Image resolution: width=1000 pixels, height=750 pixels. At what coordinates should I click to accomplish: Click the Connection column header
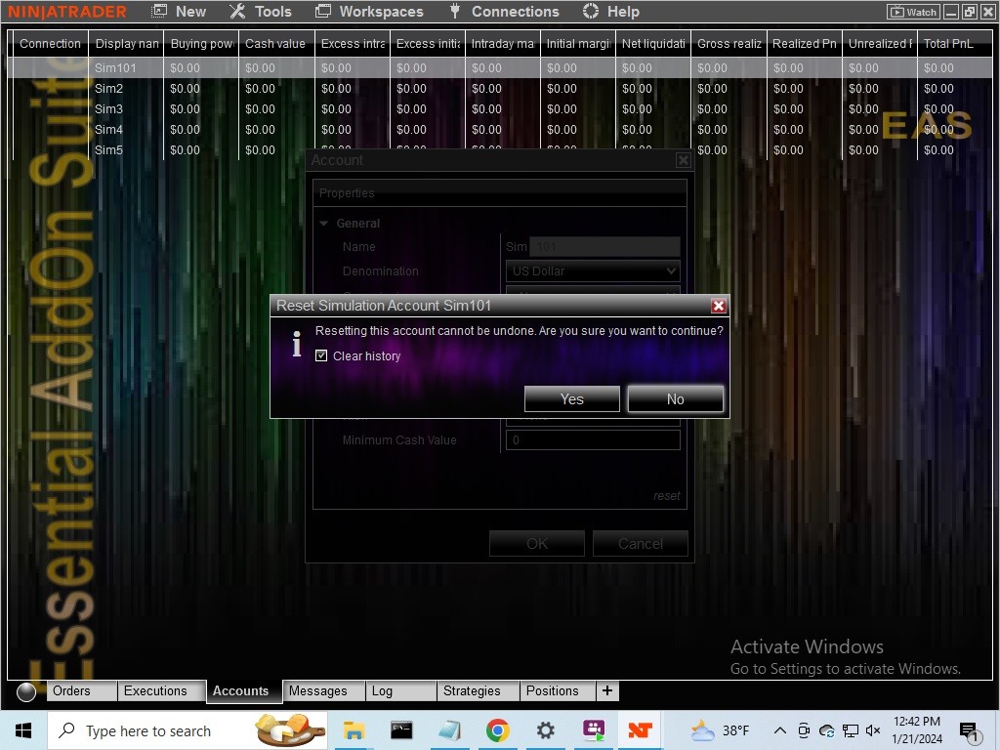(51, 43)
